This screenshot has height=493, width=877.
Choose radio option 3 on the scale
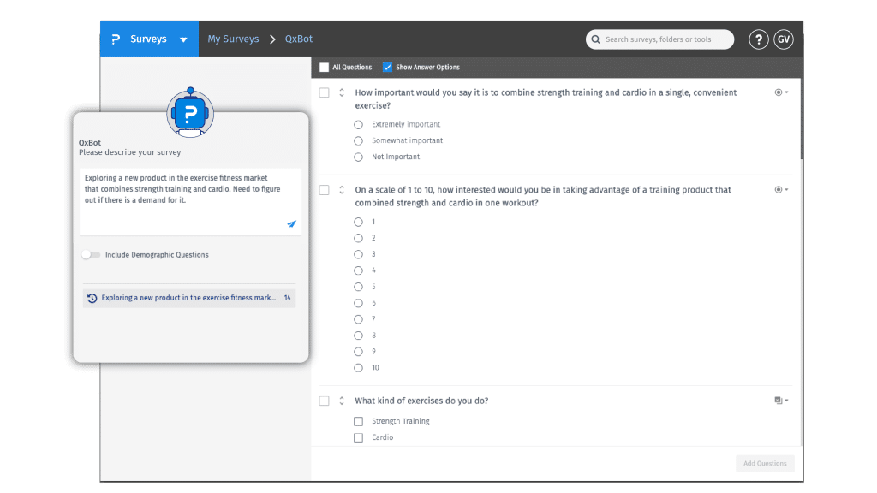[359, 254]
